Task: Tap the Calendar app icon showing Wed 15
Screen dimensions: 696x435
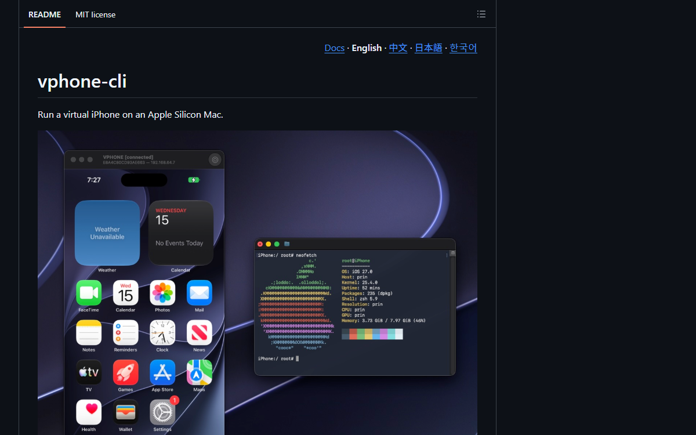Action: coord(125,293)
